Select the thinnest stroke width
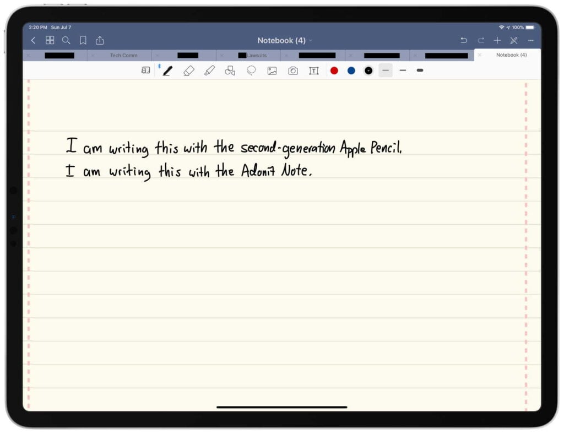The height and width of the screenshot is (434, 564). (x=386, y=70)
